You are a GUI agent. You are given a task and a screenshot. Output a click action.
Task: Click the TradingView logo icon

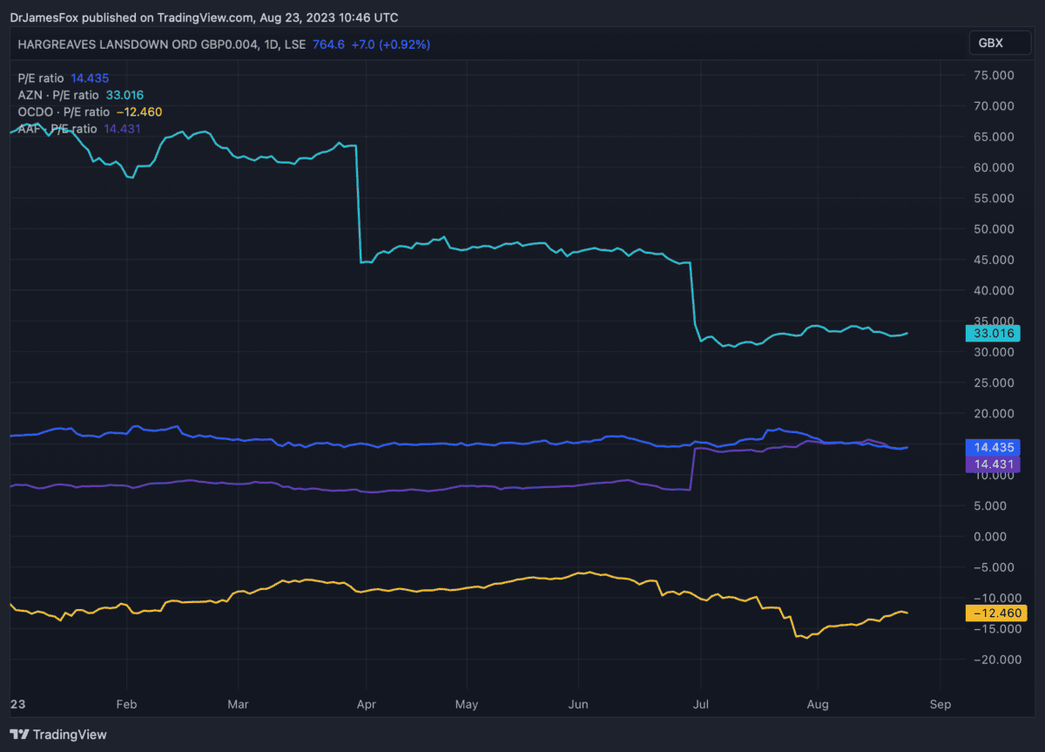19,735
